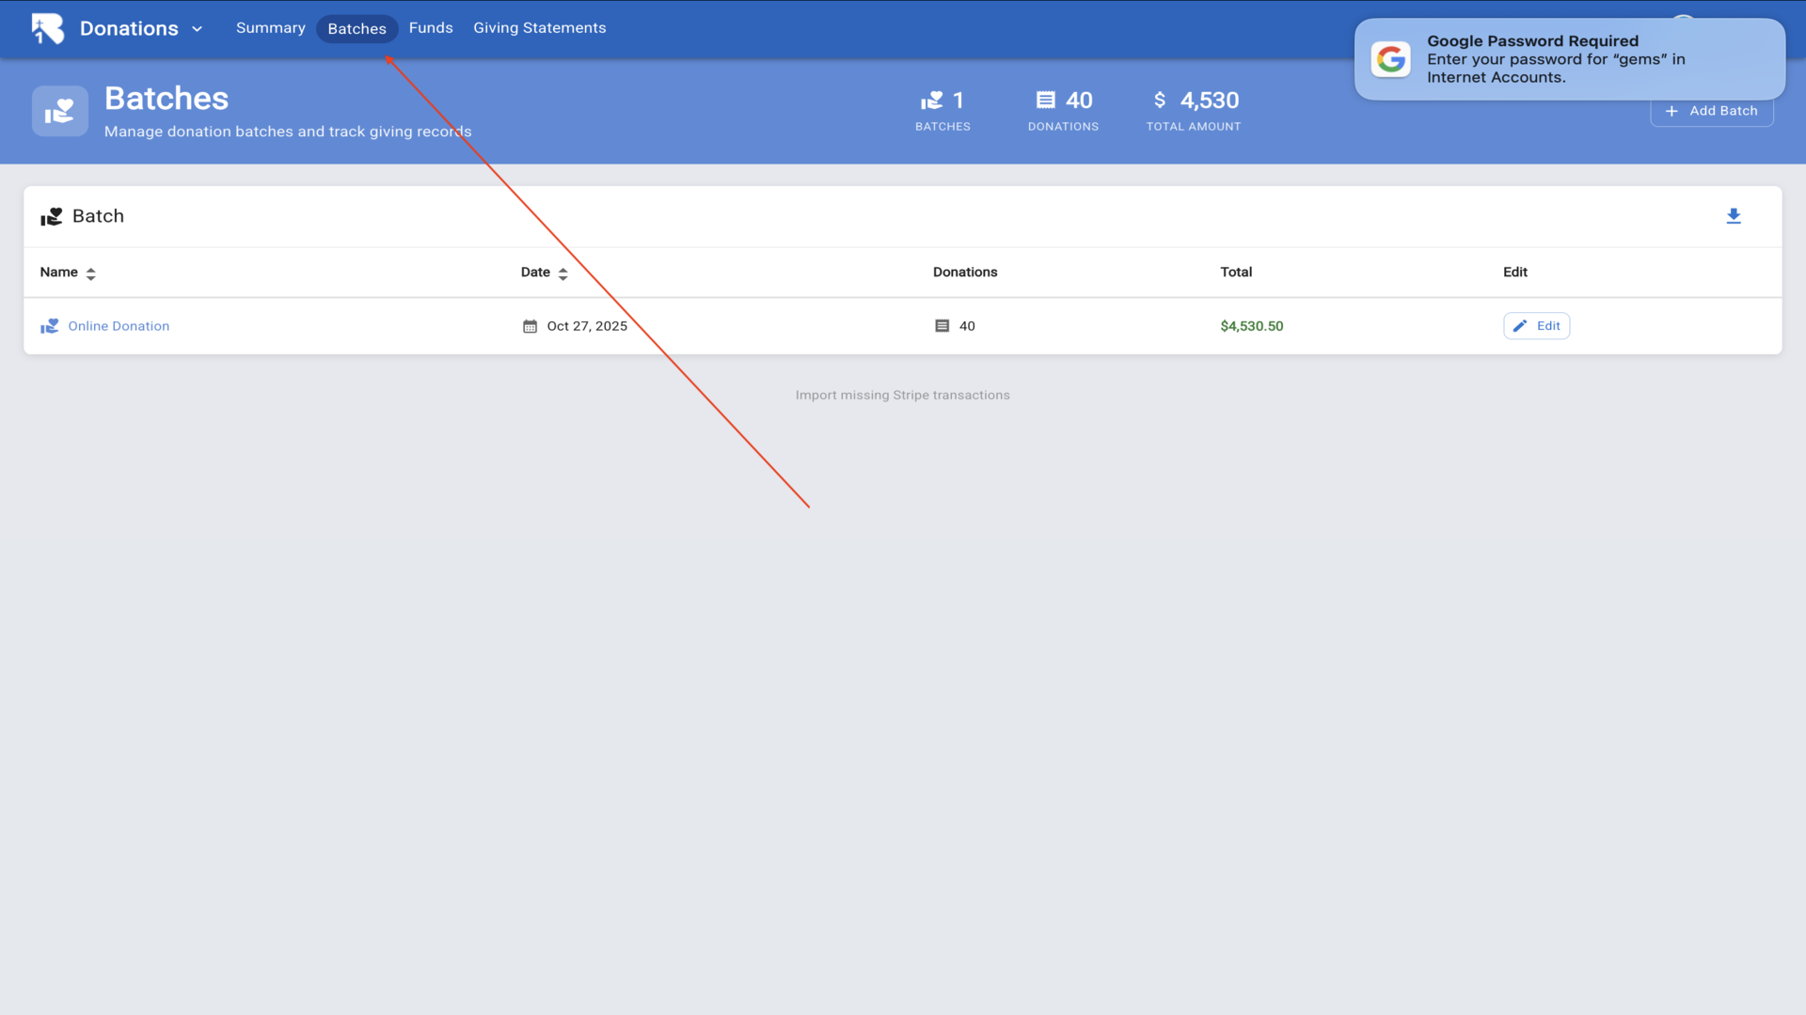Click the Google Password Required notification
This screenshot has width=1806, height=1015.
click(1569, 59)
